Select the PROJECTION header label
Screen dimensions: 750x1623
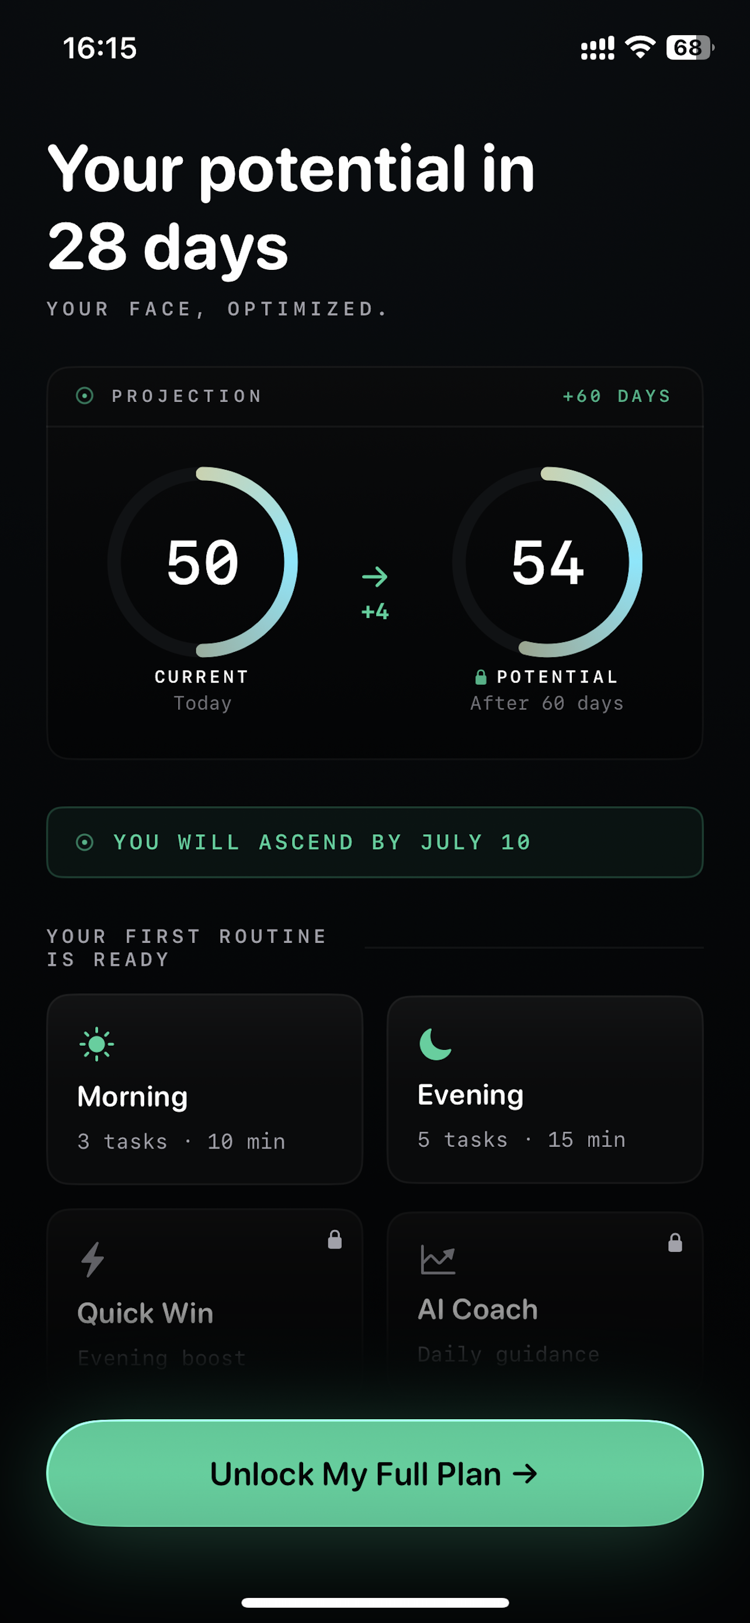point(187,396)
